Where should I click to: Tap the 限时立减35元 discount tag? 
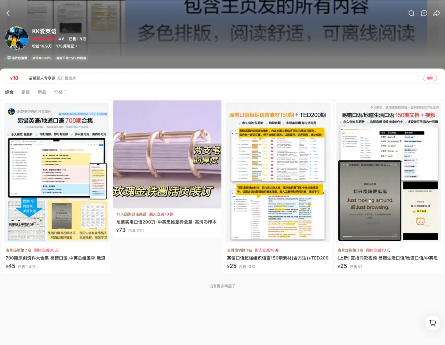[x=46, y=250]
